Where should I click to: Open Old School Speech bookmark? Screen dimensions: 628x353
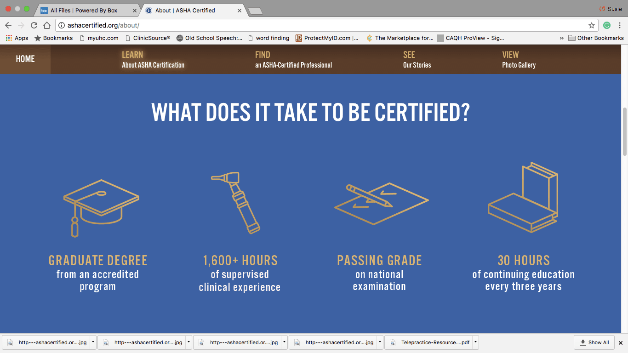[x=209, y=38]
